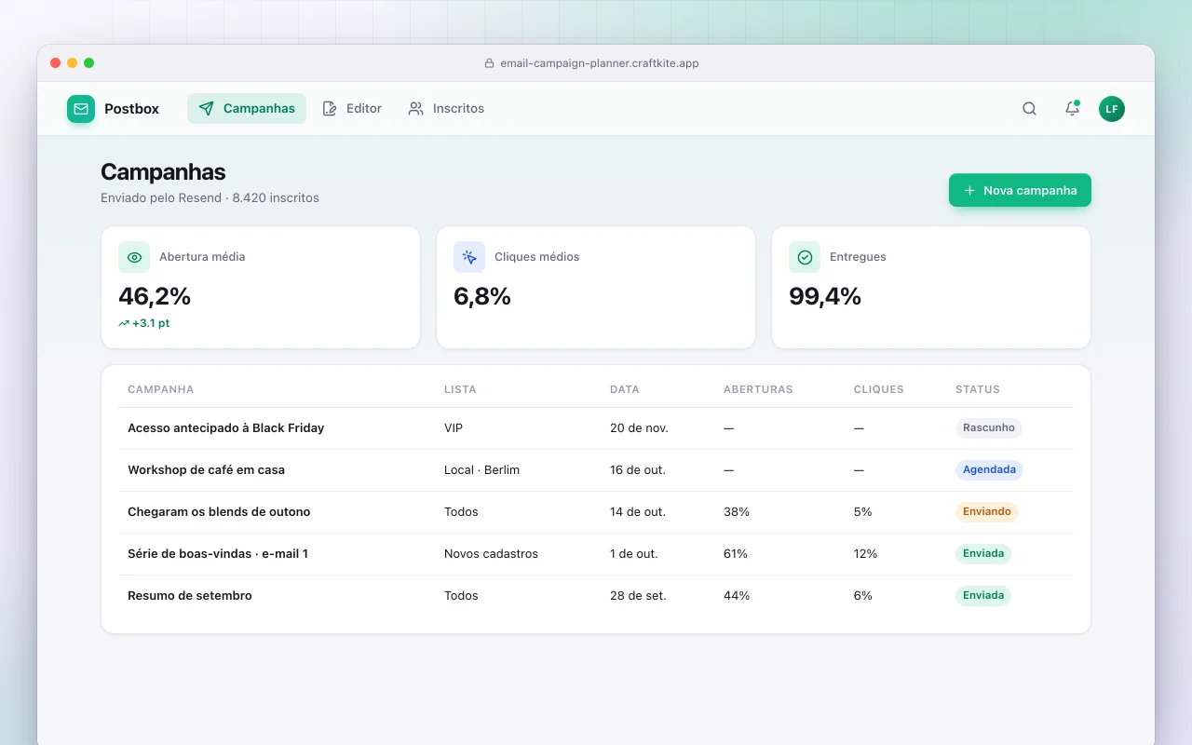Create a new campaign with Nova campanha
Viewport: 1192px width, 745px height.
click(1020, 190)
